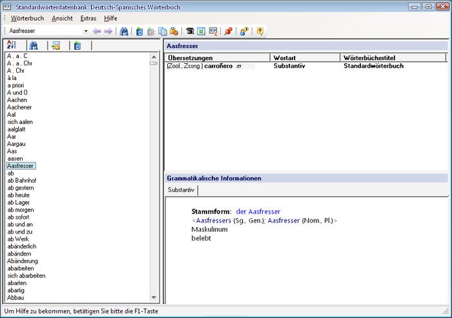Click the binoculars search icon in main toolbar
Image resolution: width=452 pixels, height=318 pixels.
coord(124,31)
